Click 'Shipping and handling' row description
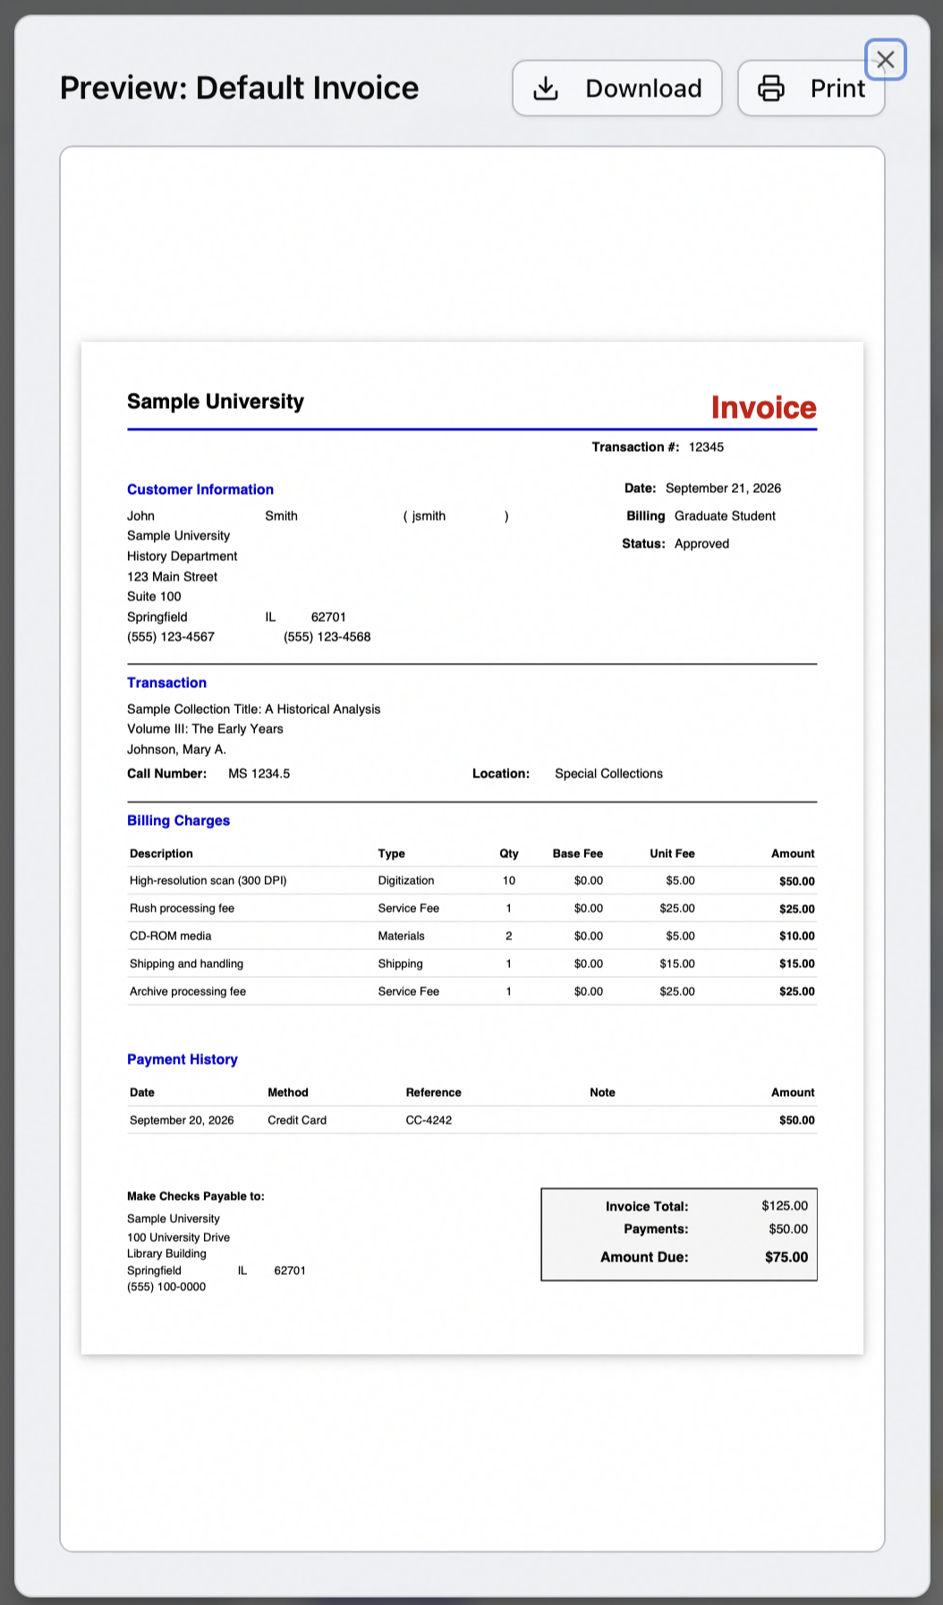 click(186, 964)
